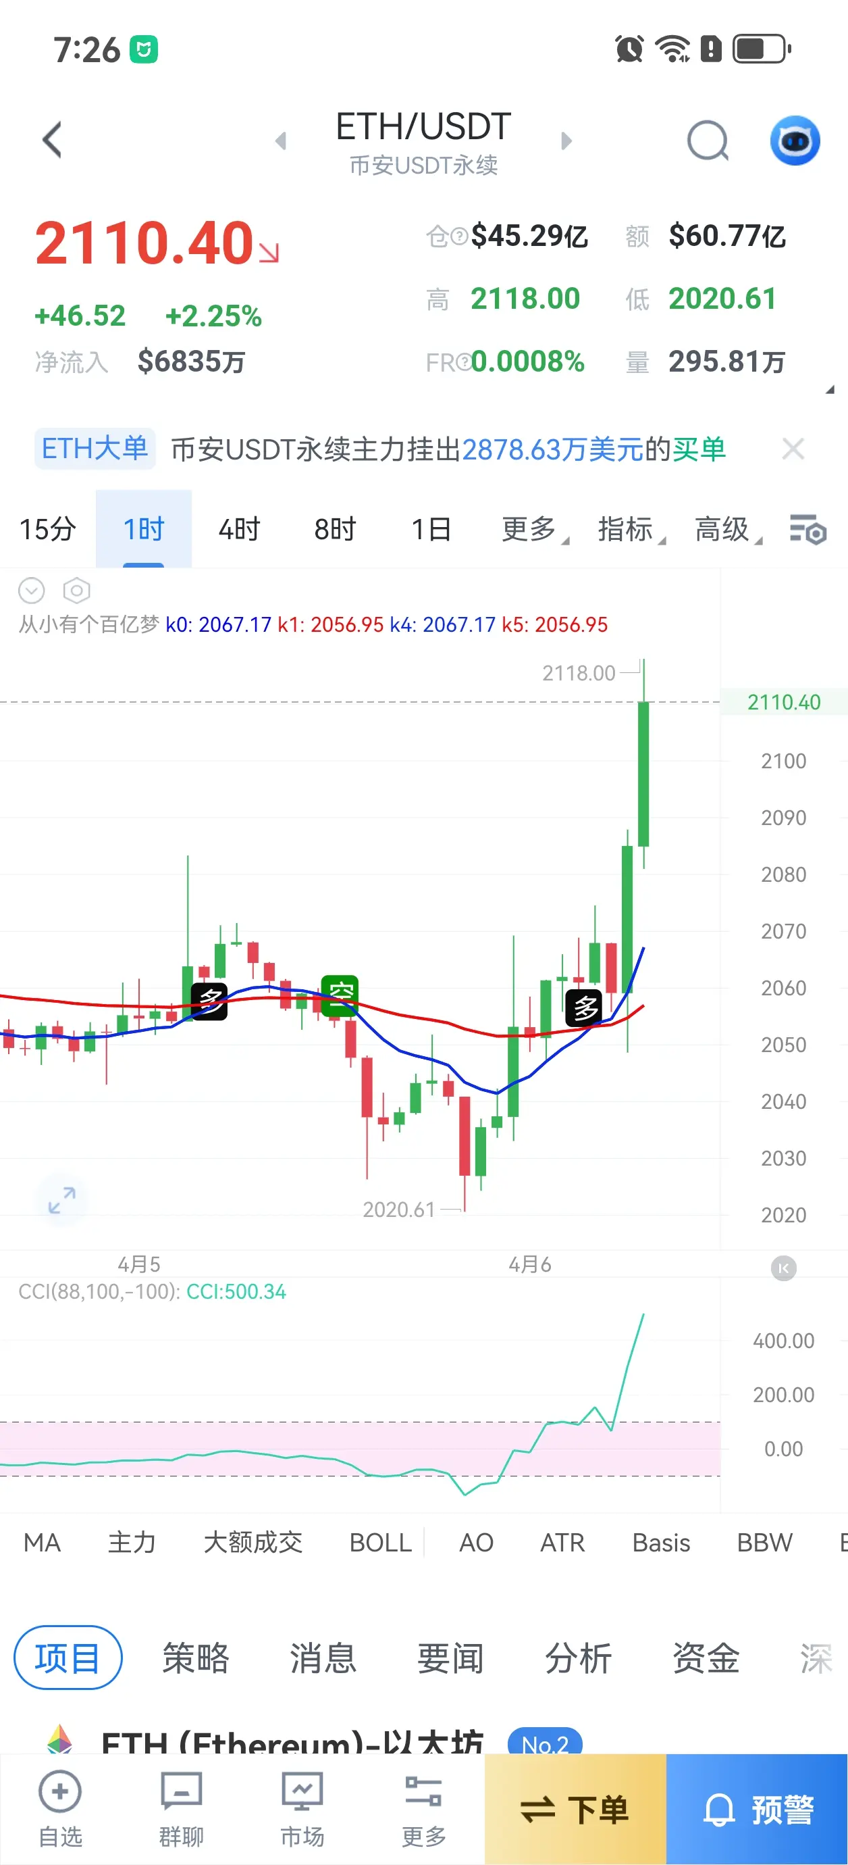Enable the 大额成交 indicator
The height and width of the screenshot is (1865, 848).
[x=253, y=1543]
